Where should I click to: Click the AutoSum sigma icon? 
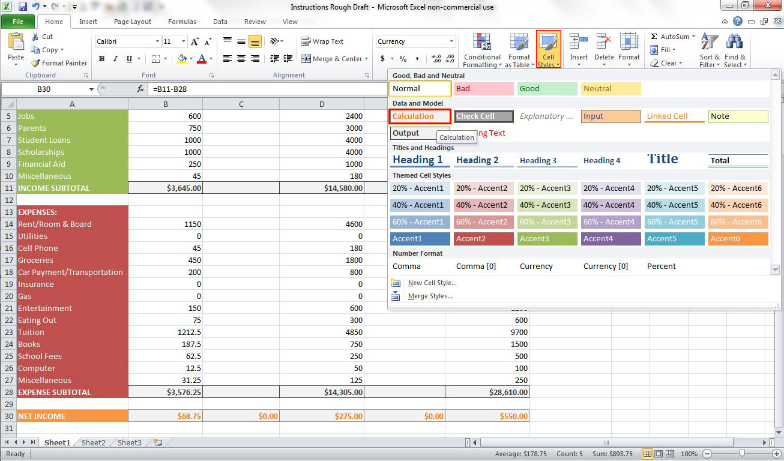pos(654,37)
